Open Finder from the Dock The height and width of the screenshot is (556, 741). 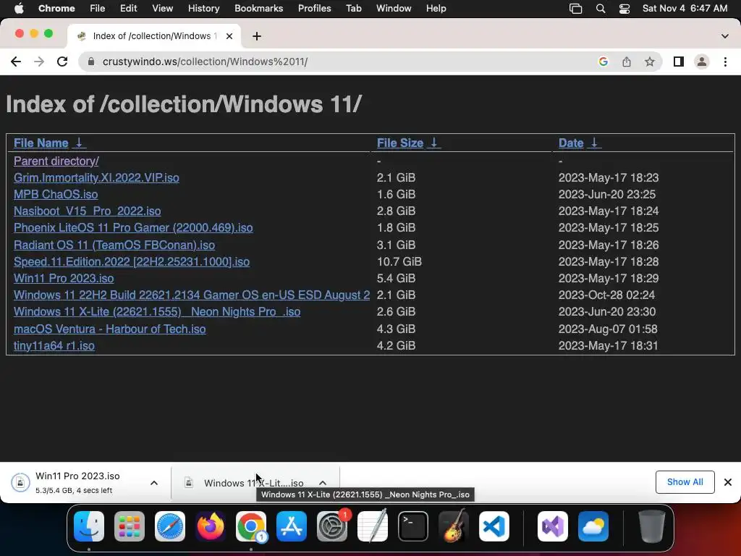[89, 526]
